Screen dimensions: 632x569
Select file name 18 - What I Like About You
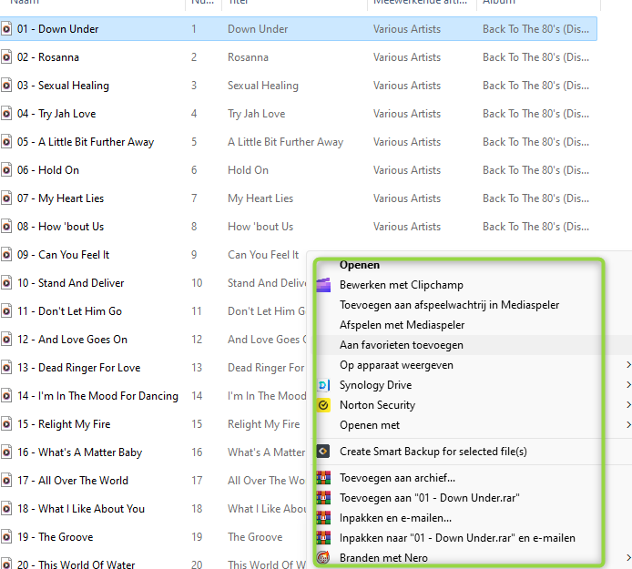click(81, 509)
